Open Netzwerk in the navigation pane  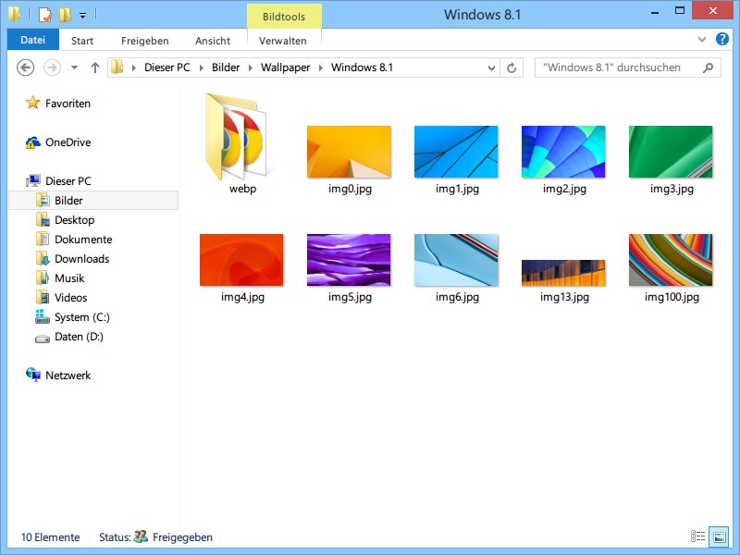click(x=68, y=376)
